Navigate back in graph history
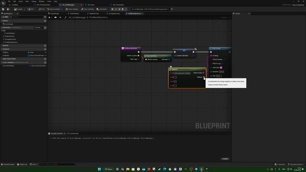 55,17
